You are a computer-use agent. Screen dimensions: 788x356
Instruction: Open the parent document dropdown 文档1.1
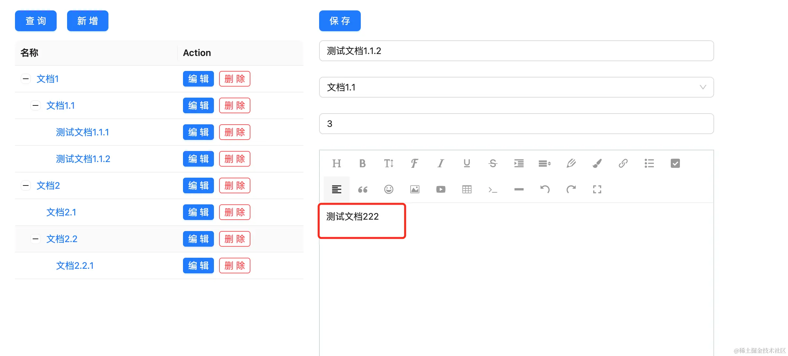[516, 87]
